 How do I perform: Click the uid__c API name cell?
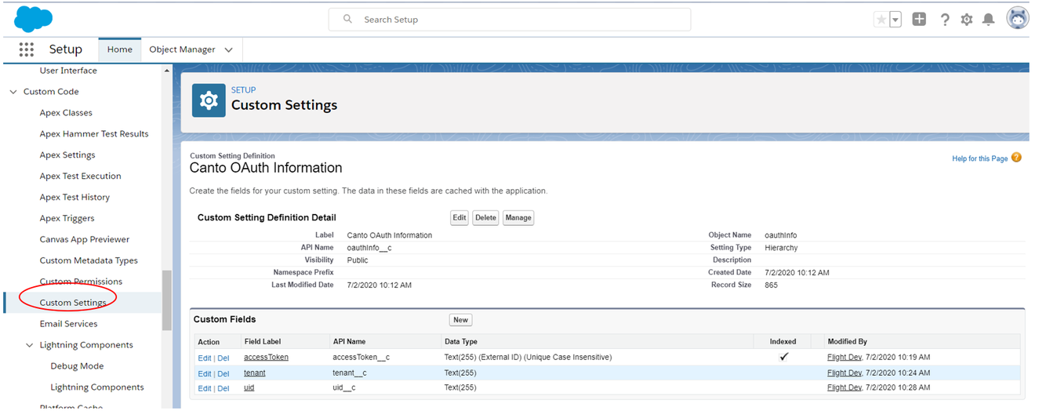pos(344,387)
